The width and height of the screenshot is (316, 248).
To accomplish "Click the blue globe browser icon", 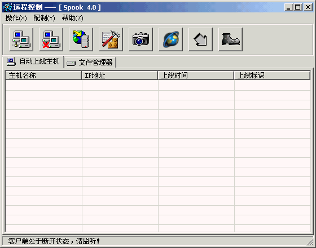I will [170, 39].
